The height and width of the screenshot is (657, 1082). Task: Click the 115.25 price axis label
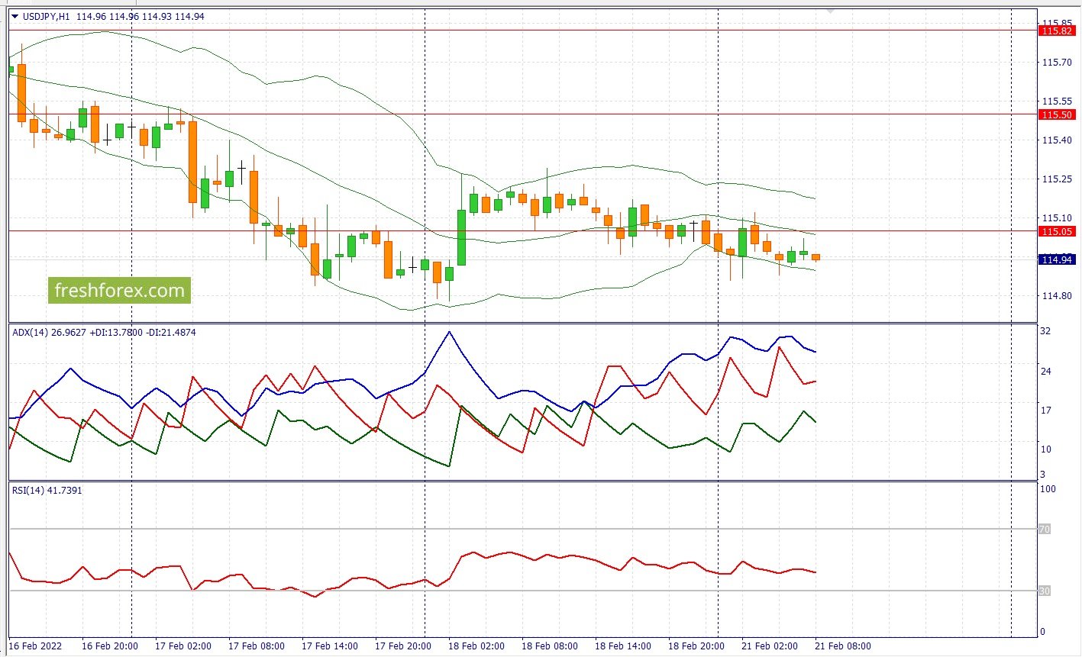tap(1057, 179)
